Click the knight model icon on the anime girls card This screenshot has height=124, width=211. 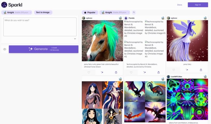tap(120, 79)
